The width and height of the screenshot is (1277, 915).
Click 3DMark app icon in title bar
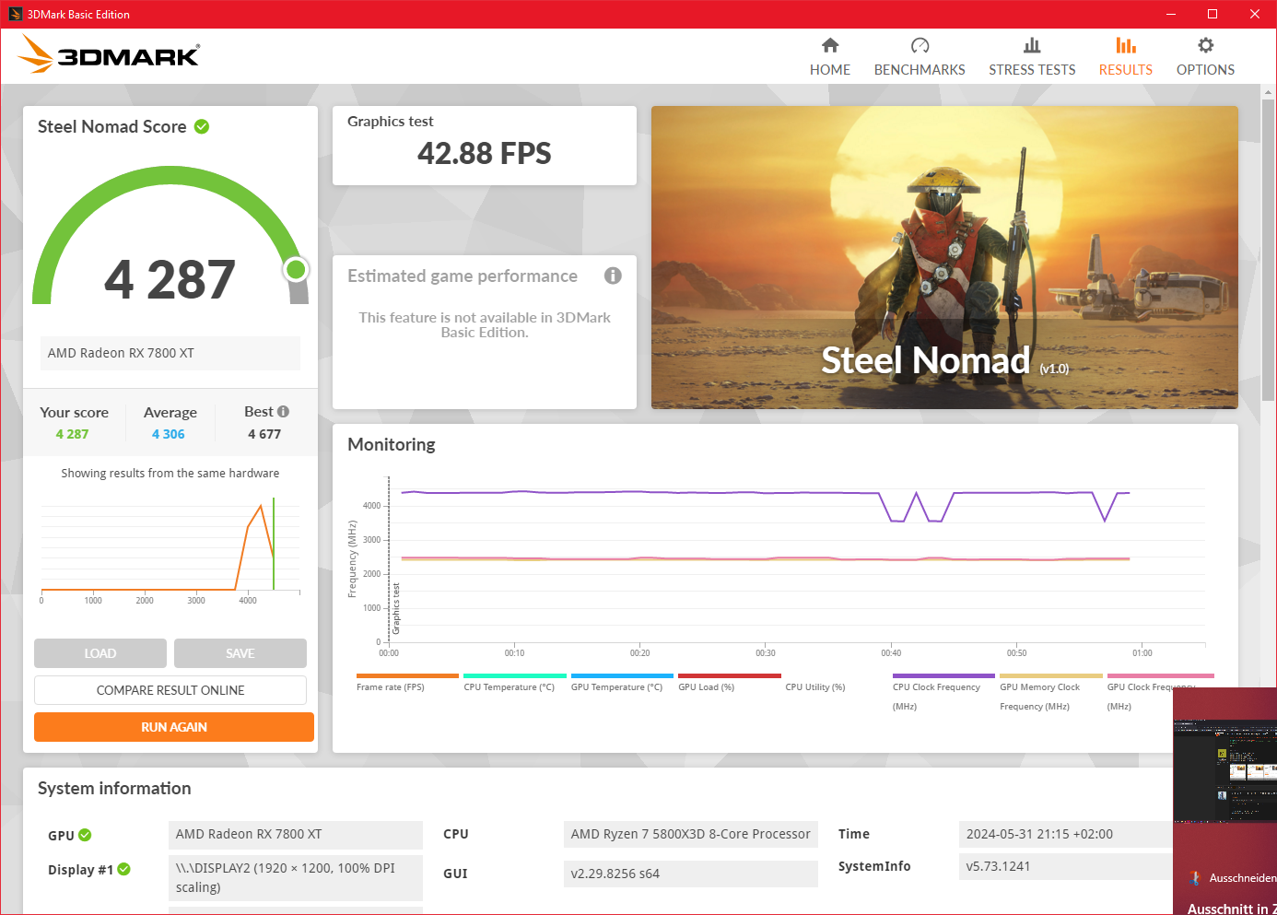click(x=16, y=14)
